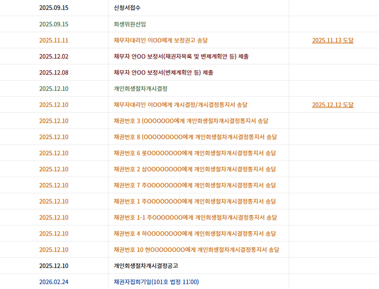Click 채무자대리인 이OO에게 보정권고 송달 text

[x=160, y=41]
